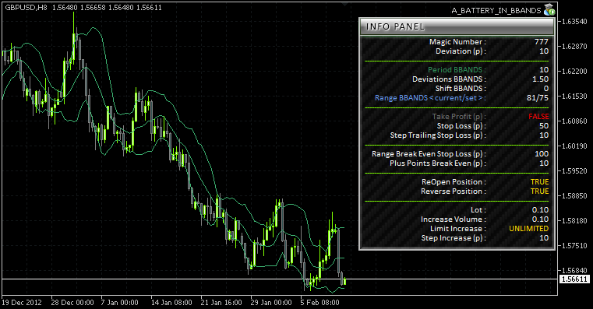593x309 pixels.
Task: Click the Reverse Position label
Action: click(454, 191)
